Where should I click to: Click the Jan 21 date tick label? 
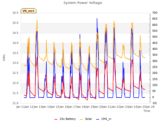pyautogui.click(x=107, y=107)
